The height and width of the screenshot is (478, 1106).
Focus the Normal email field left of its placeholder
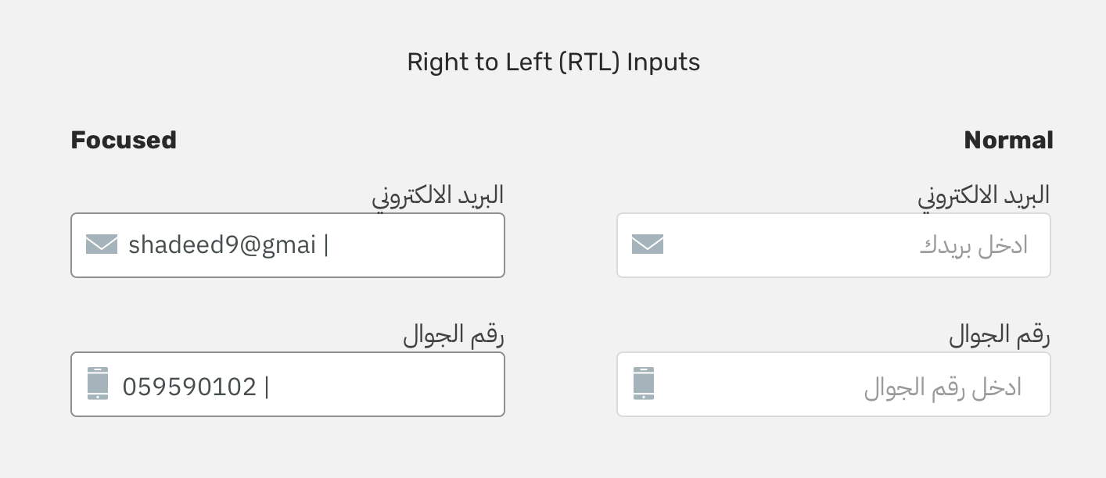[x=790, y=245]
